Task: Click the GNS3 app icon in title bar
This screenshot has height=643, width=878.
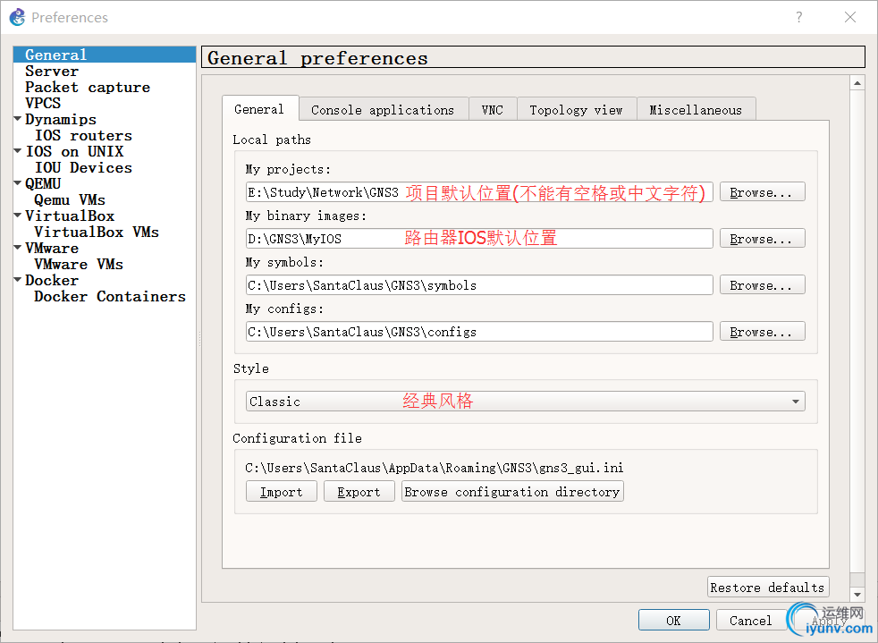Action: tap(17, 17)
